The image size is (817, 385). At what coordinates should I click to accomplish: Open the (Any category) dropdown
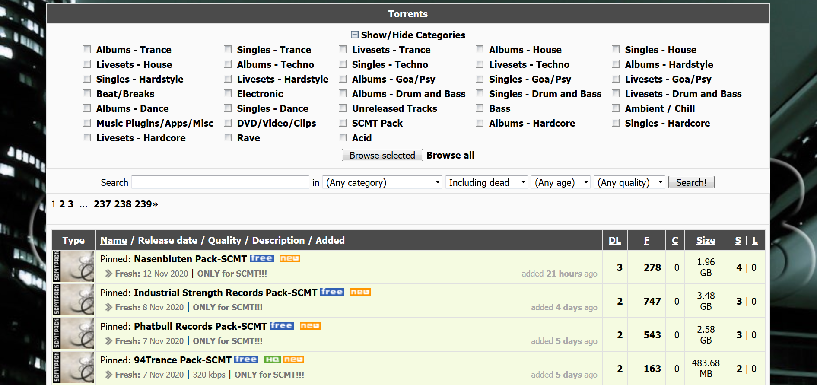point(382,182)
